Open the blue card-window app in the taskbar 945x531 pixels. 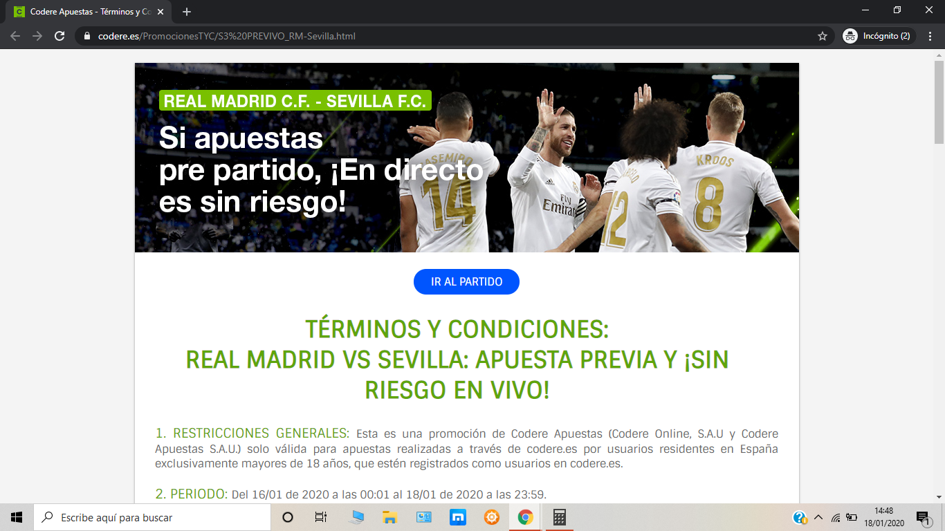click(x=424, y=517)
